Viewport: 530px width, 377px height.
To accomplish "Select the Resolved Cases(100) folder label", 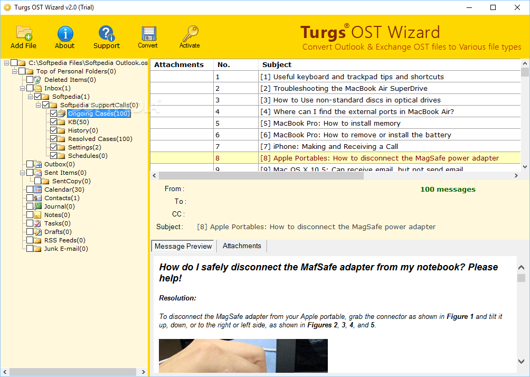I will 100,139.
